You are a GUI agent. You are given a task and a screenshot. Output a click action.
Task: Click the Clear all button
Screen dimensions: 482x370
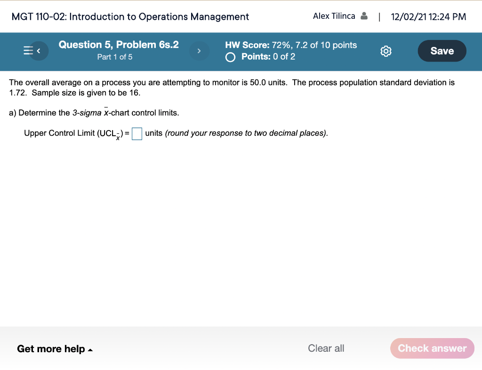[x=326, y=348]
